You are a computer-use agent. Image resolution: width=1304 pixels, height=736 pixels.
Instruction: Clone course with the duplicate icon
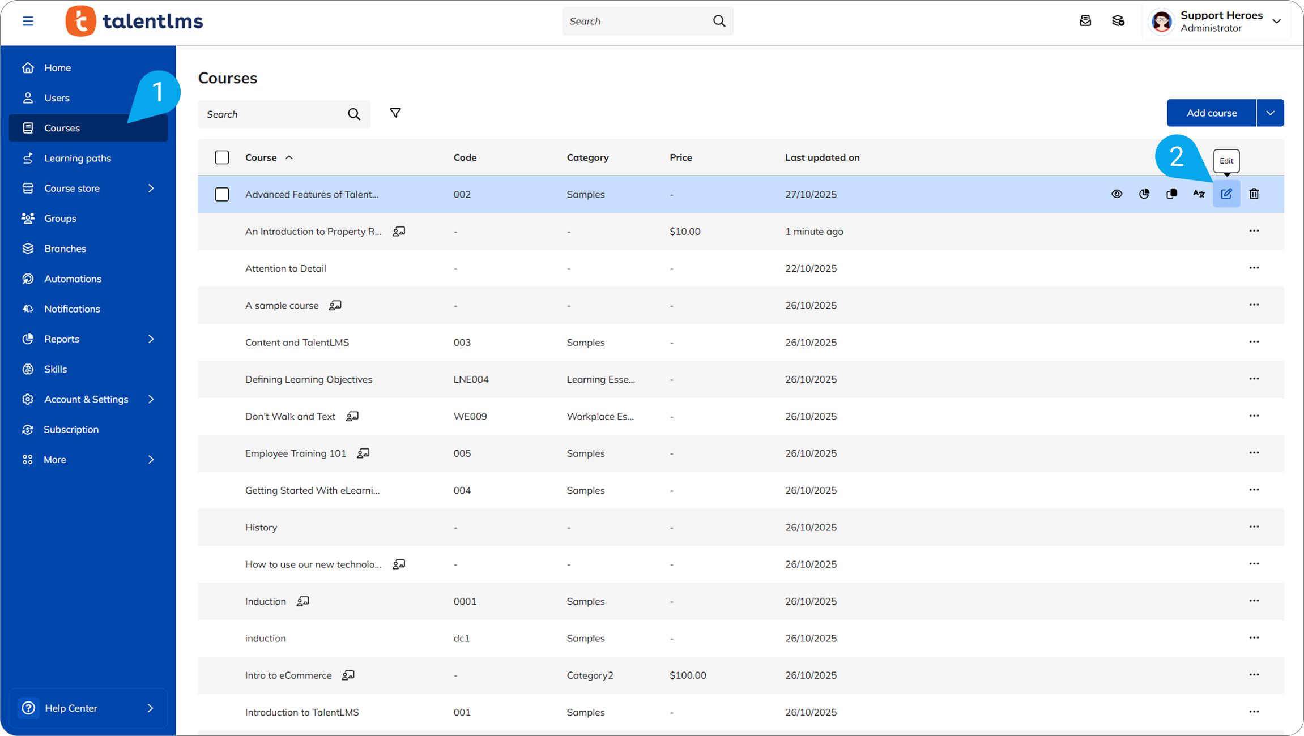click(x=1171, y=194)
